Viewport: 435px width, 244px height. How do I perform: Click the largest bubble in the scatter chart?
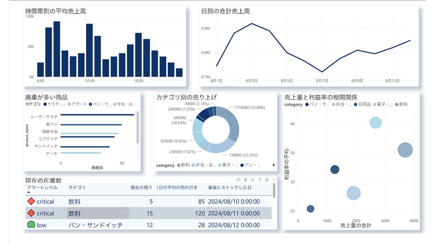tap(405, 150)
